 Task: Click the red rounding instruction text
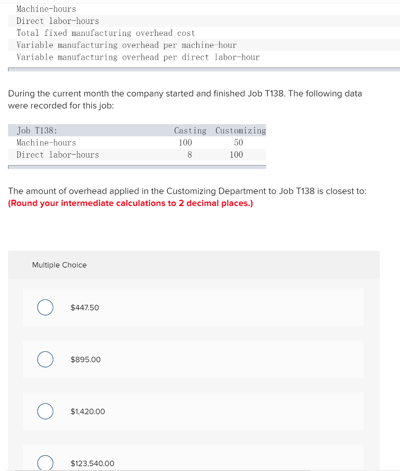[x=130, y=203]
